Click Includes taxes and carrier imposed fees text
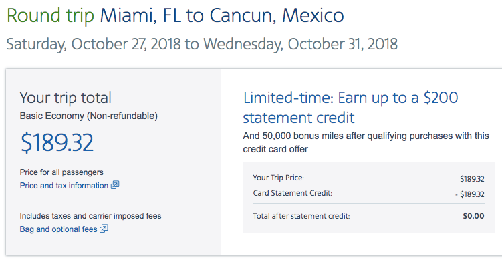This screenshot has height=264, width=502. [91, 216]
